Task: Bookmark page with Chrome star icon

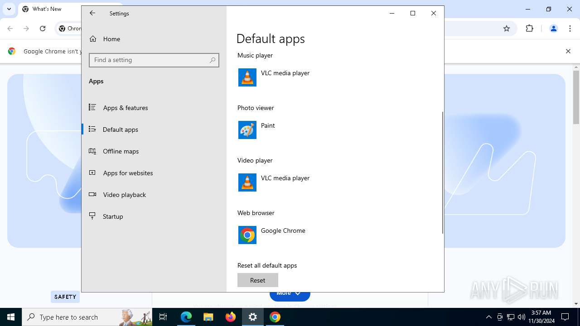Action: click(x=507, y=29)
